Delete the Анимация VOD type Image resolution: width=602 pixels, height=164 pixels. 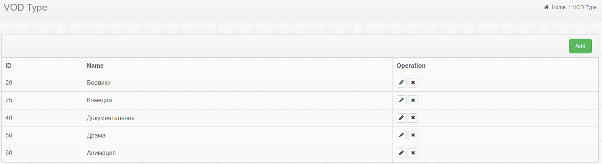coord(413,153)
